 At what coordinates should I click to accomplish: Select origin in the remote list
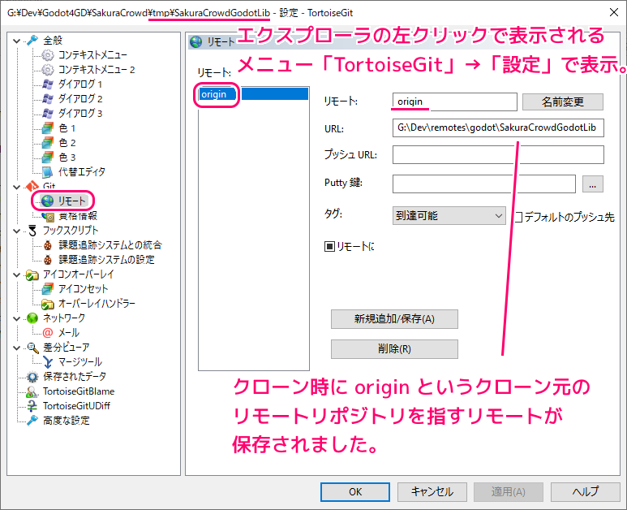(214, 94)
